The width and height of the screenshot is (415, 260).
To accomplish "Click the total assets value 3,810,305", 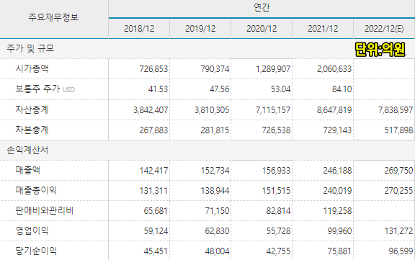I will [x=212, y=109].
